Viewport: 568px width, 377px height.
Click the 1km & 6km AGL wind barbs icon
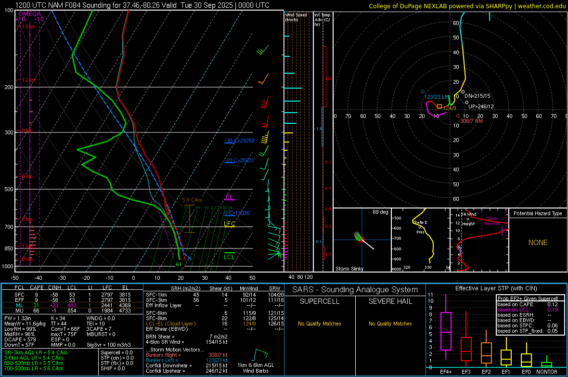(260, 355)
